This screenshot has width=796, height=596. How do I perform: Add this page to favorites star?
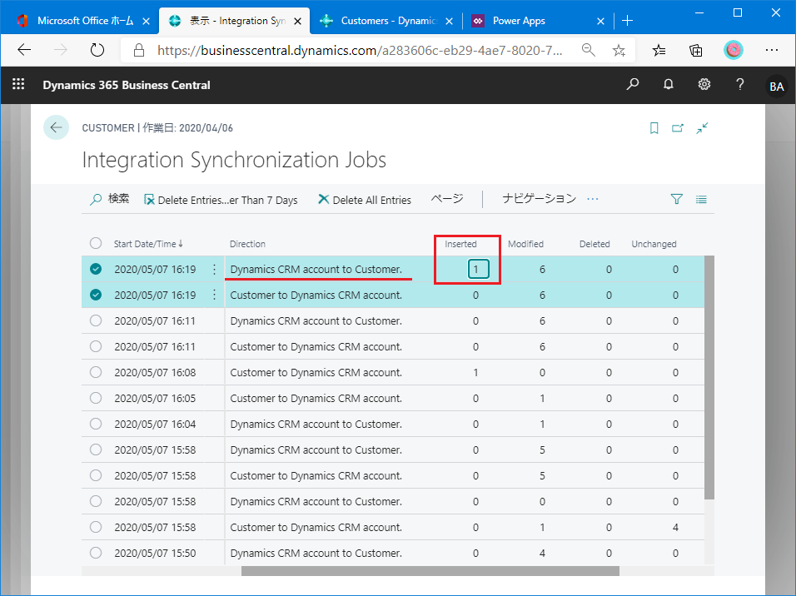coord(619,50)
